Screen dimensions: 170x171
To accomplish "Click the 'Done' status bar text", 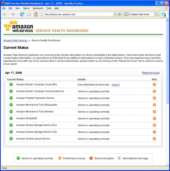I will [4, 168].
